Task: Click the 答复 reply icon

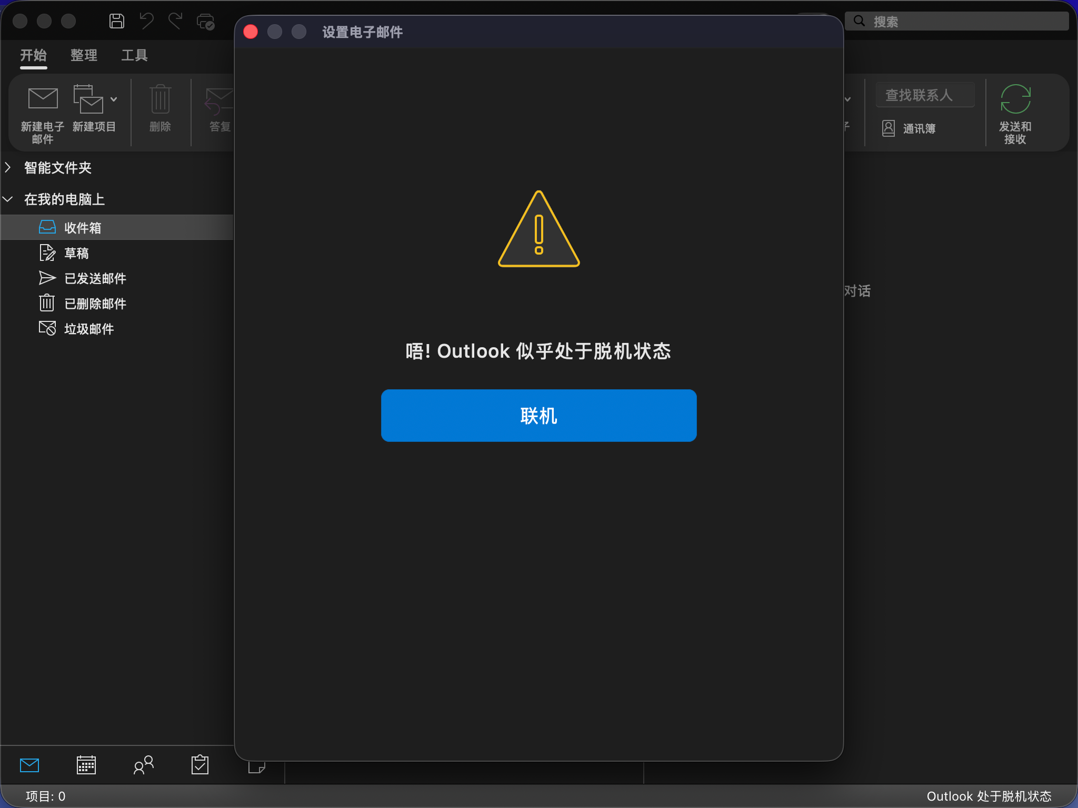Action: [219, 101]
